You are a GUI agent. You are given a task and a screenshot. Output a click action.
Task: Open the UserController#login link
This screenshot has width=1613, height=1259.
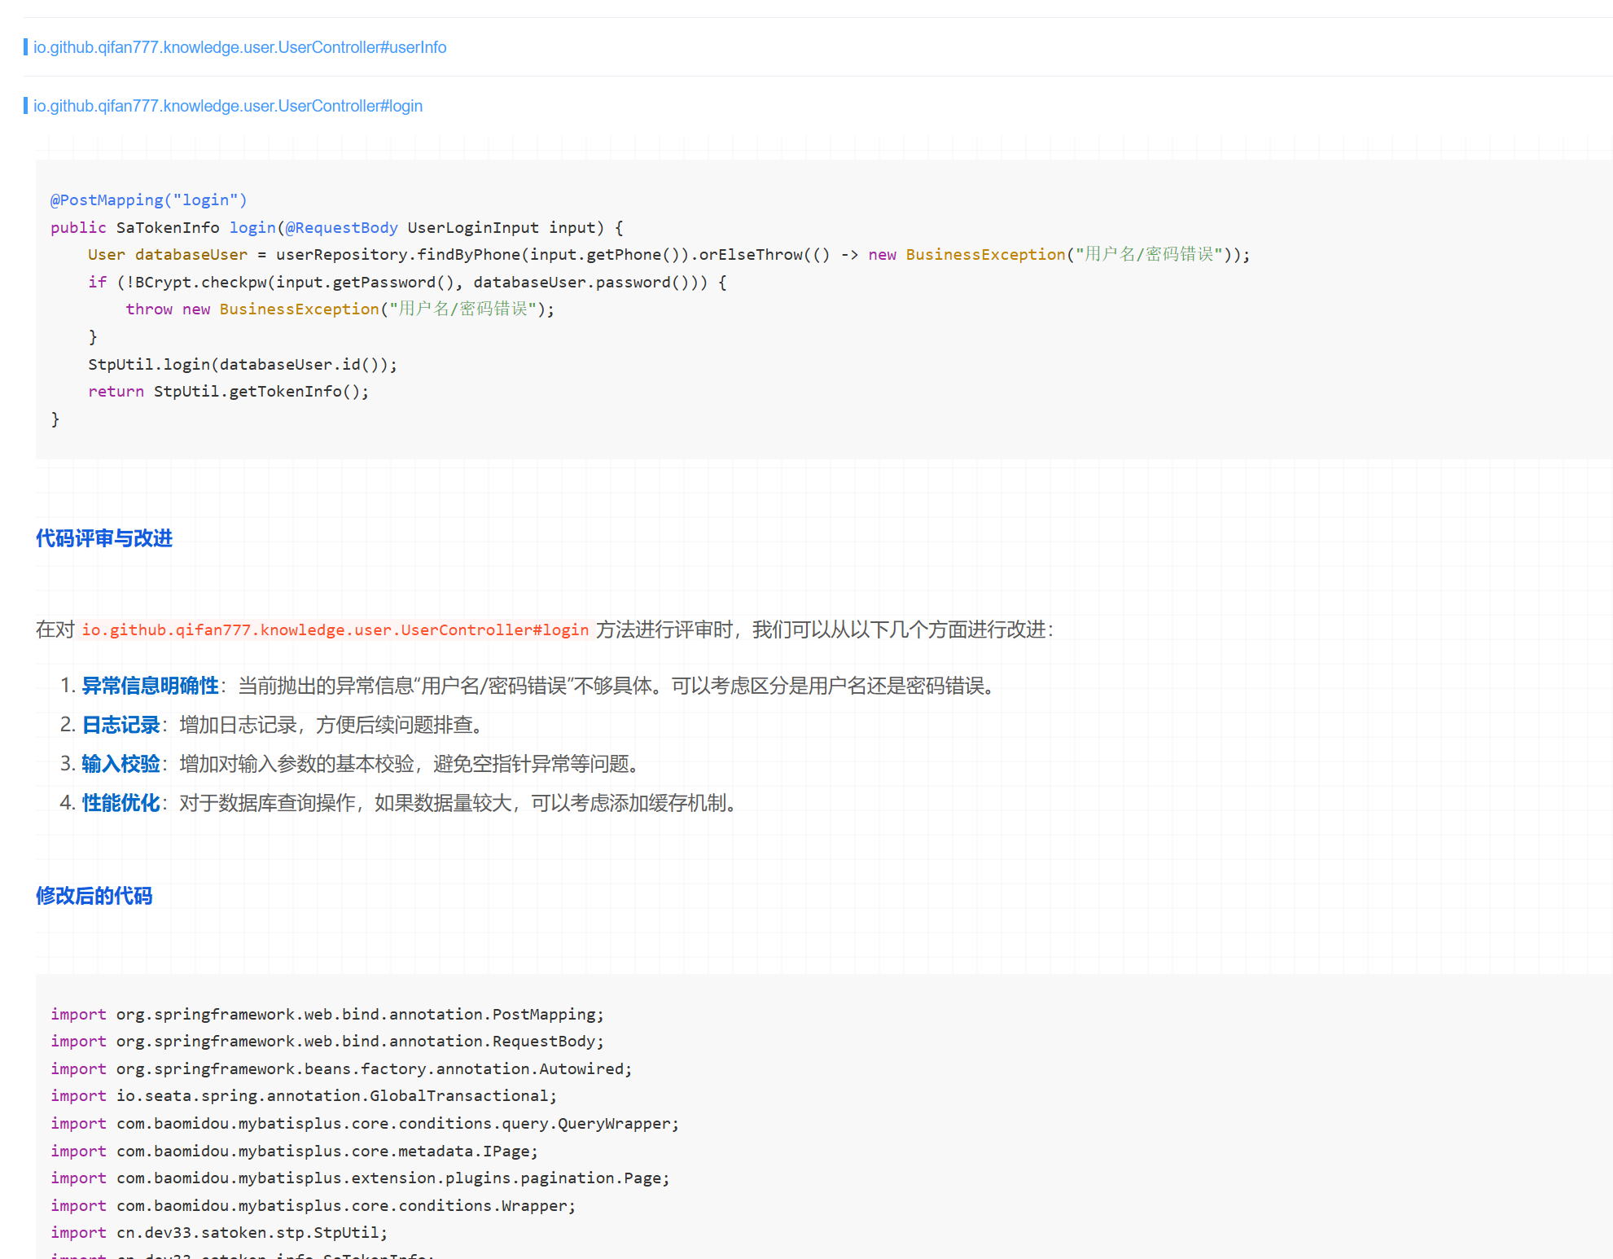(x=227, y=106)
